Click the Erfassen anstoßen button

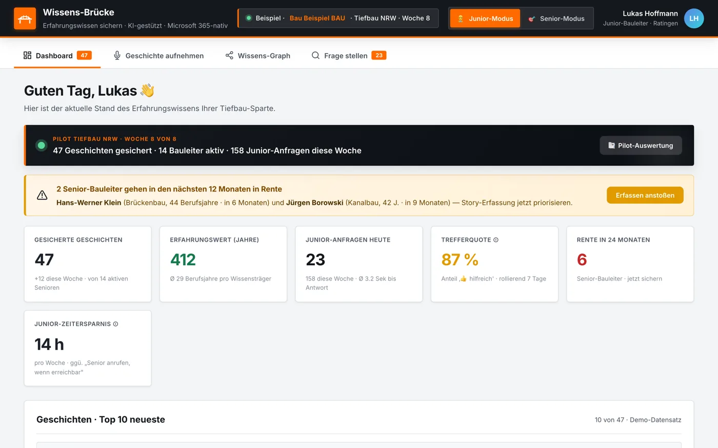(645, 195)
